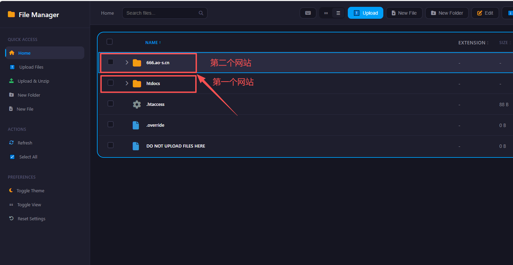The height and width of the screenshot is (265, 513).
Task: Click the blue Upload button
Action: (x=366, y=13)
